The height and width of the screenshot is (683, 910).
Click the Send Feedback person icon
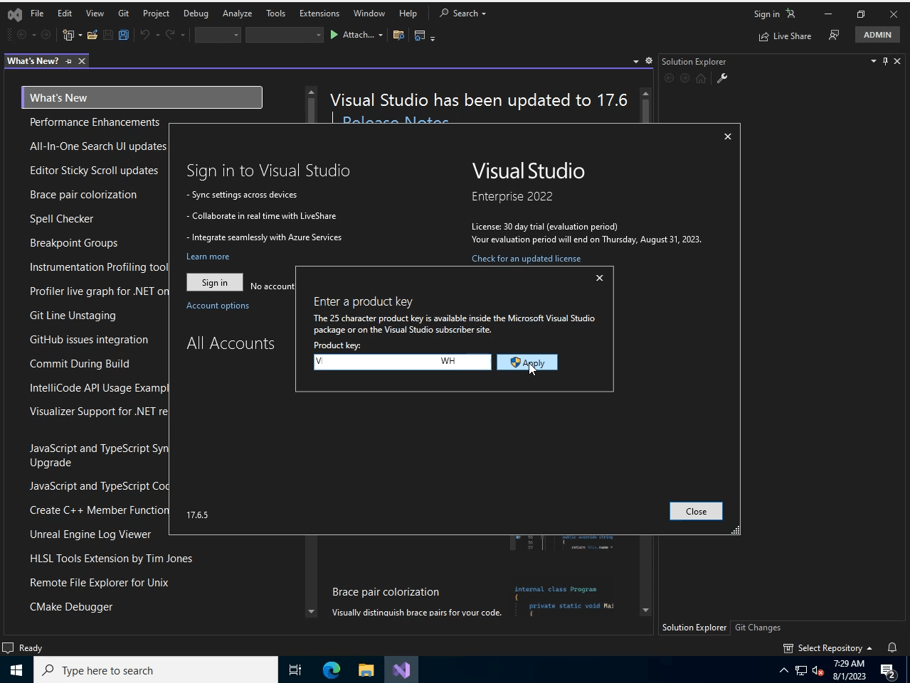coord(834,35)
